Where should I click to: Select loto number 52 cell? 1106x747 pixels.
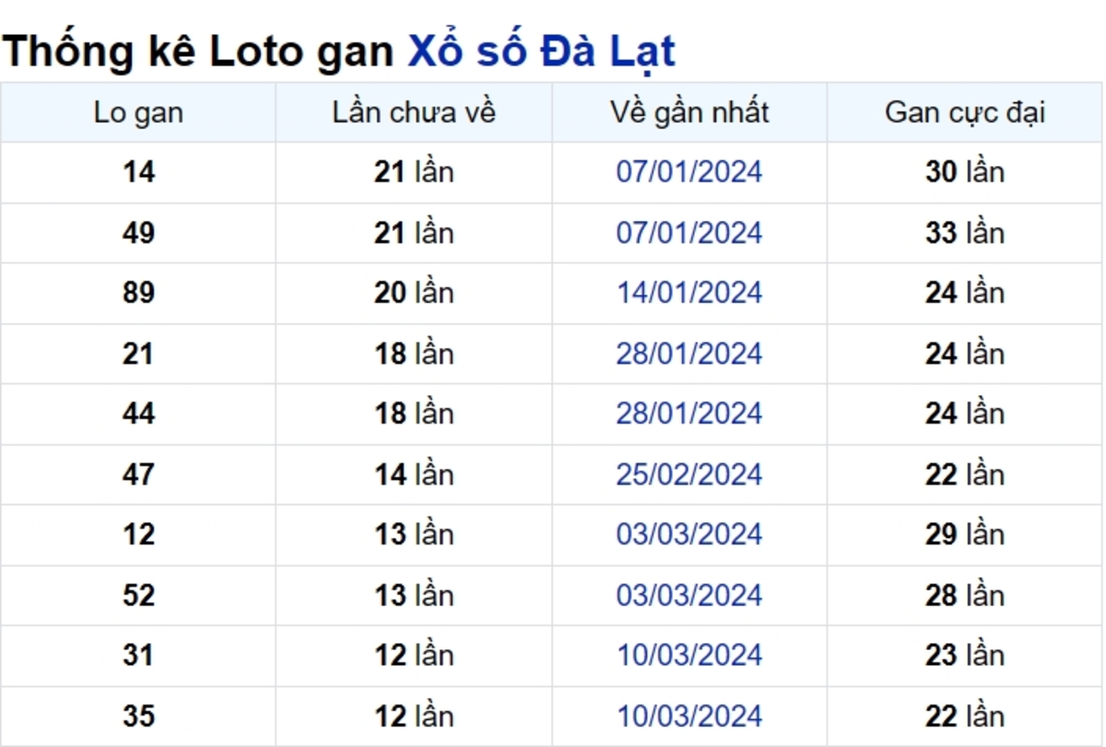(138, 595)
